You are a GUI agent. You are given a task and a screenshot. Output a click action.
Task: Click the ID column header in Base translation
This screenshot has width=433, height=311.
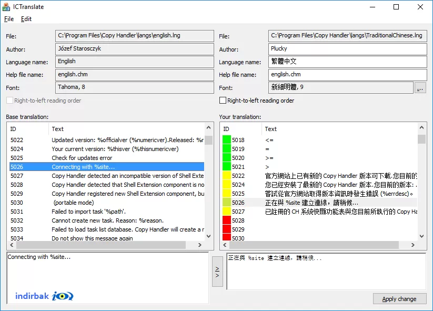pyautogui.click(x=28, y=129)
